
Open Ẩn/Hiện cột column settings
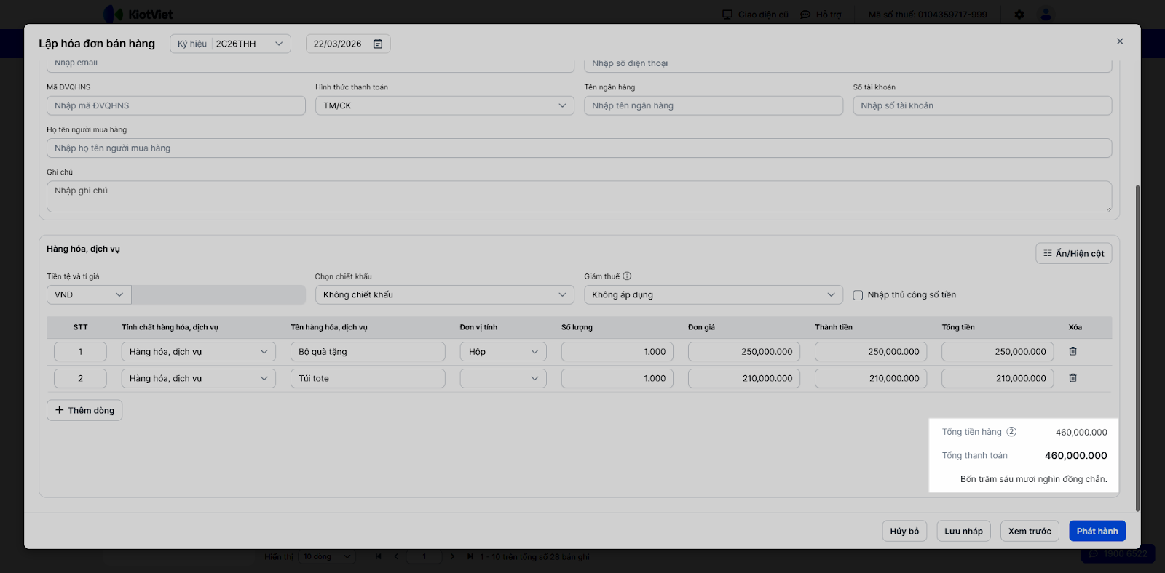pos(1073,253)
